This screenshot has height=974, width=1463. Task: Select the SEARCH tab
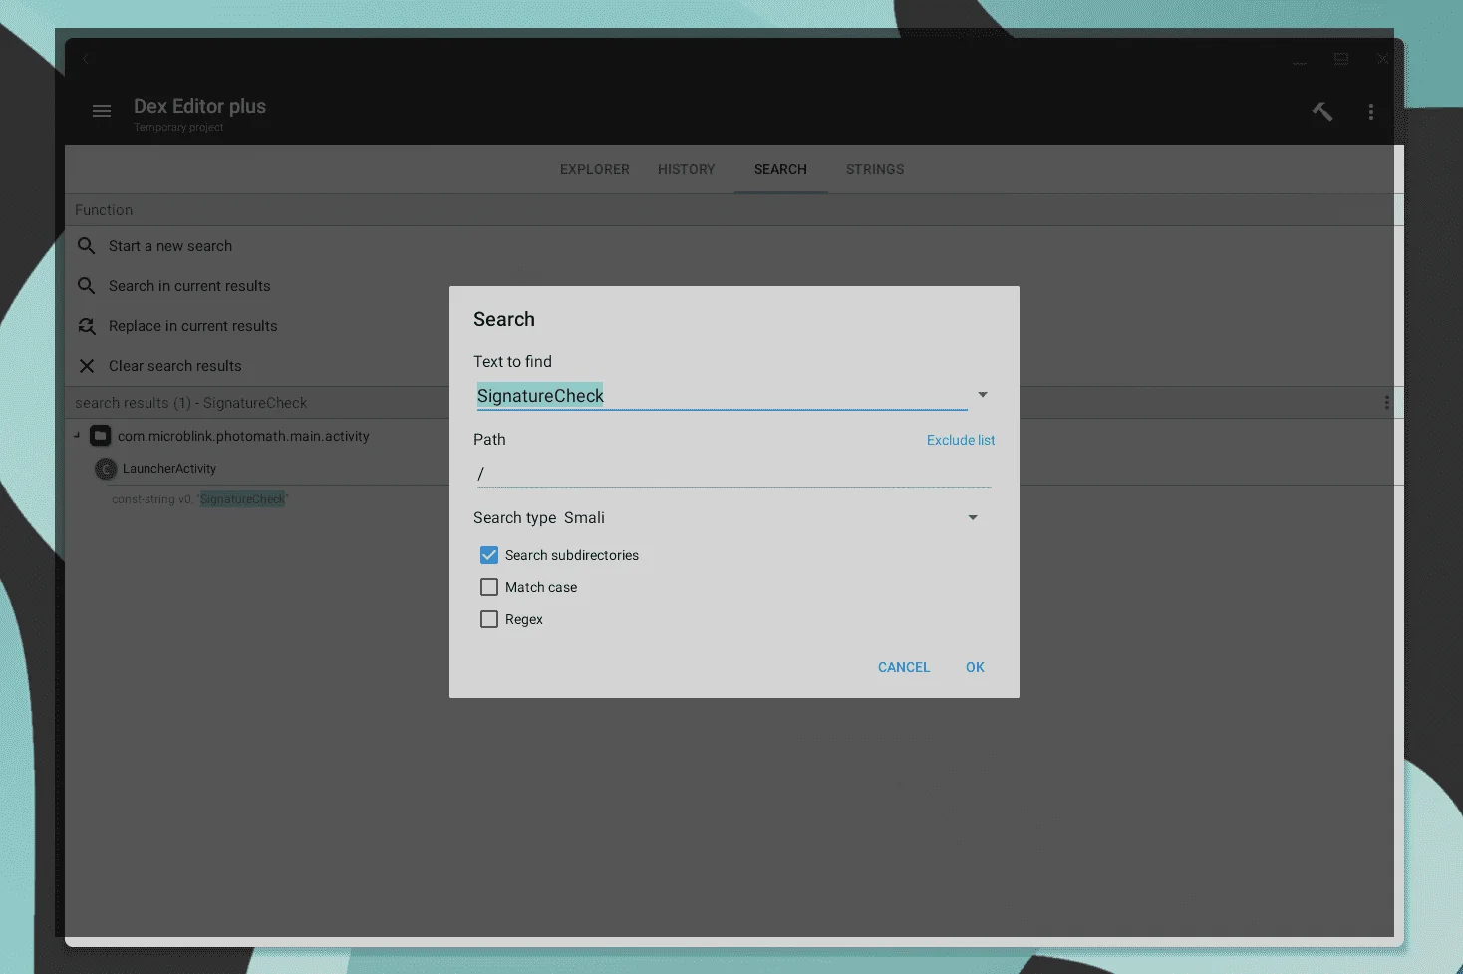coord(780,169)
